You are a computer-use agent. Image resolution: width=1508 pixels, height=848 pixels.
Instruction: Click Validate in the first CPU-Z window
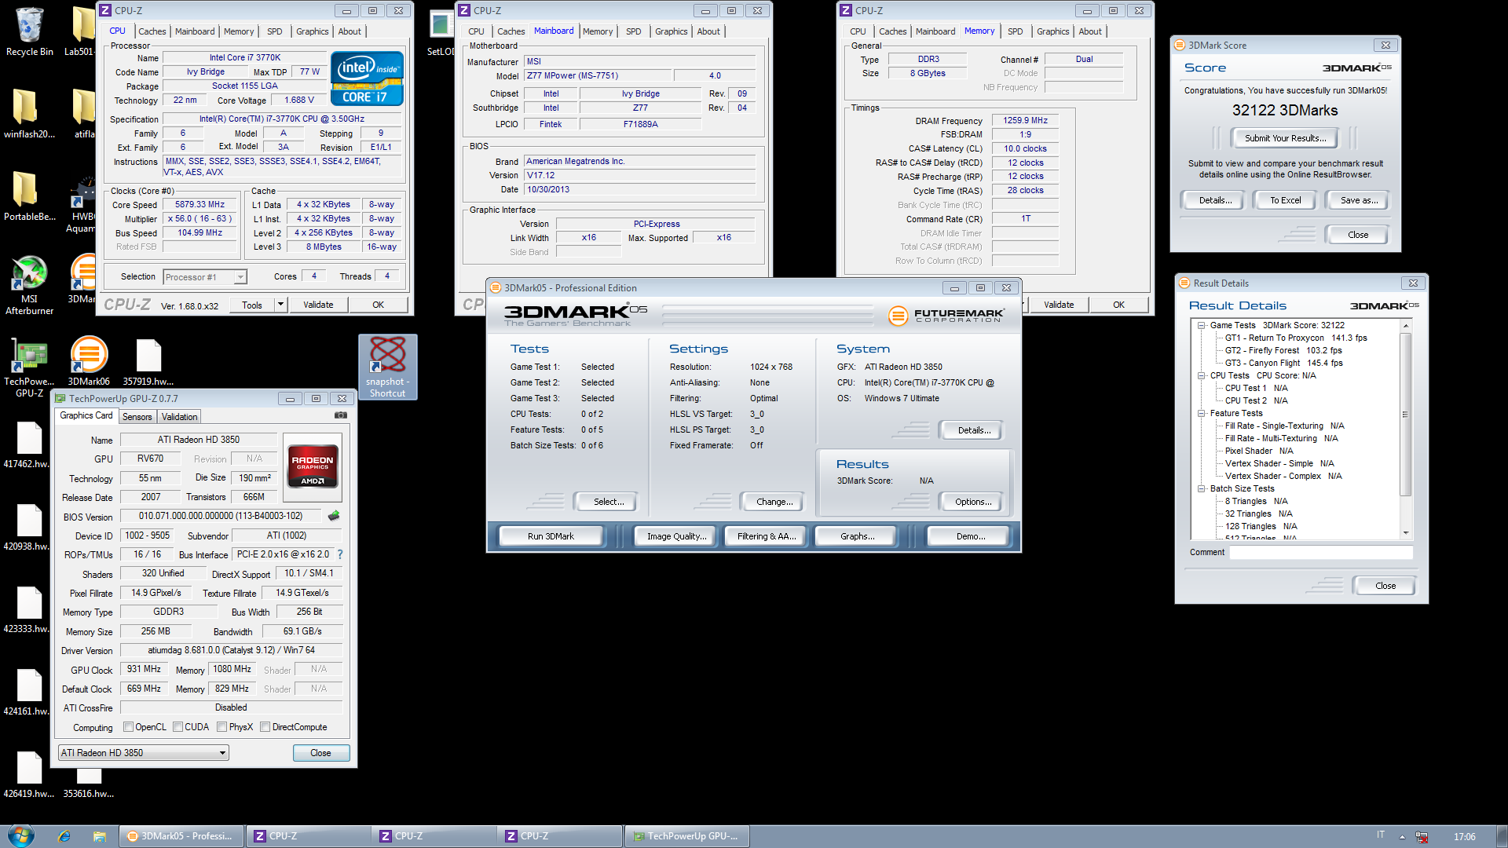click(318, 305)
